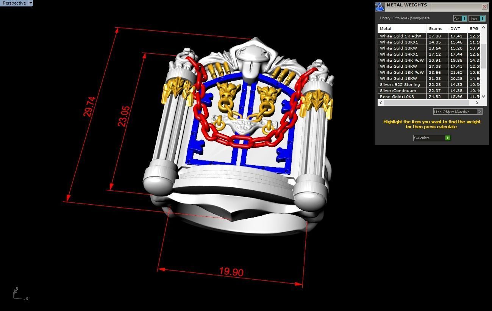Select the White Gold:14KX1 row

pyautogui.click(x=429, y=54)
